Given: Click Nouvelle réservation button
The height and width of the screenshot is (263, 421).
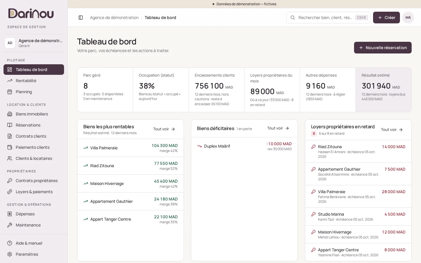Looking at the screenshot, I should 383,48.
